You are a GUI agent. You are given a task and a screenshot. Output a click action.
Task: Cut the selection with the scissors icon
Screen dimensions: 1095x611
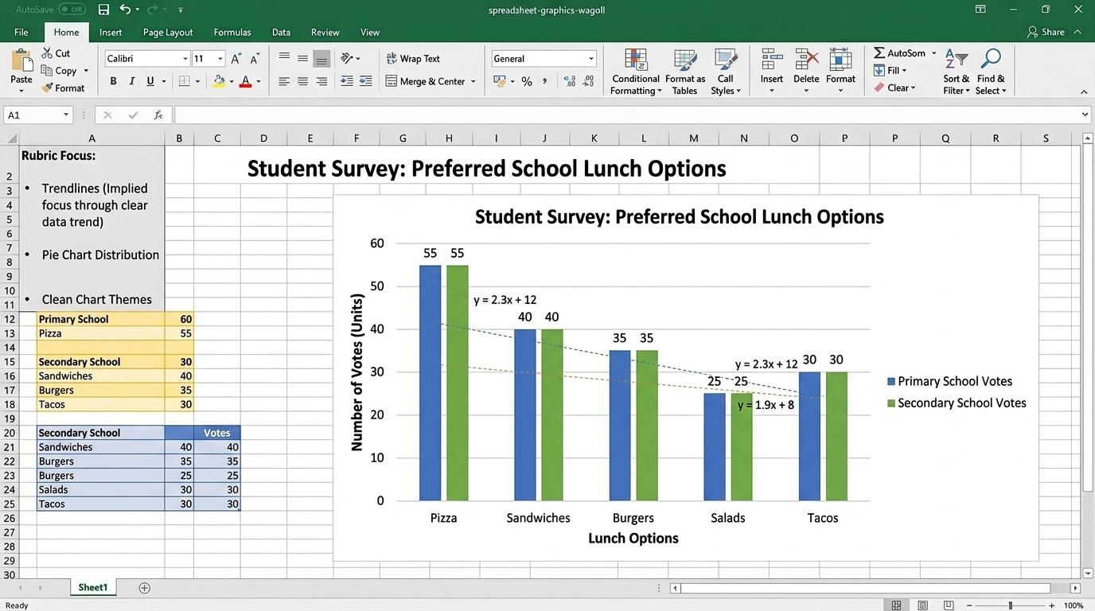[45, 53]
